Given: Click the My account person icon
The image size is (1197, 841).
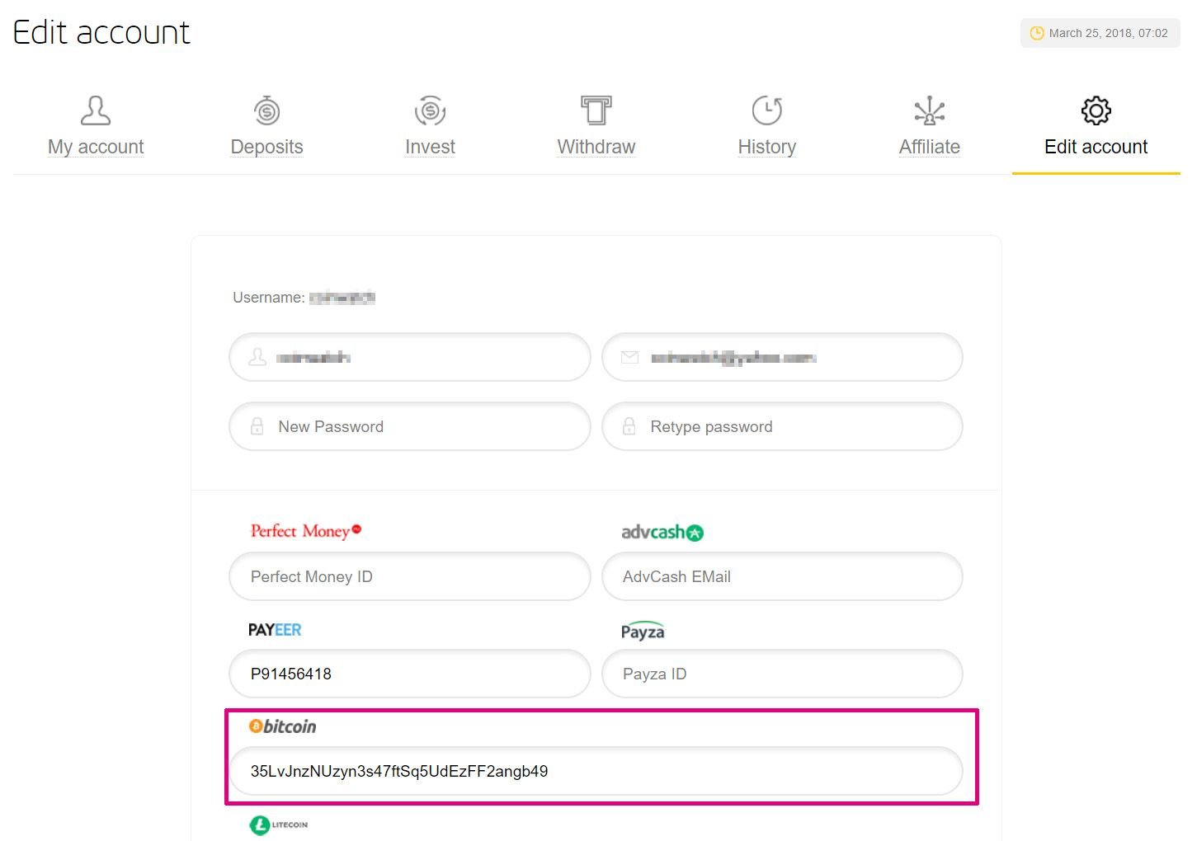Looking at the screenshot, I should [96, 110].
